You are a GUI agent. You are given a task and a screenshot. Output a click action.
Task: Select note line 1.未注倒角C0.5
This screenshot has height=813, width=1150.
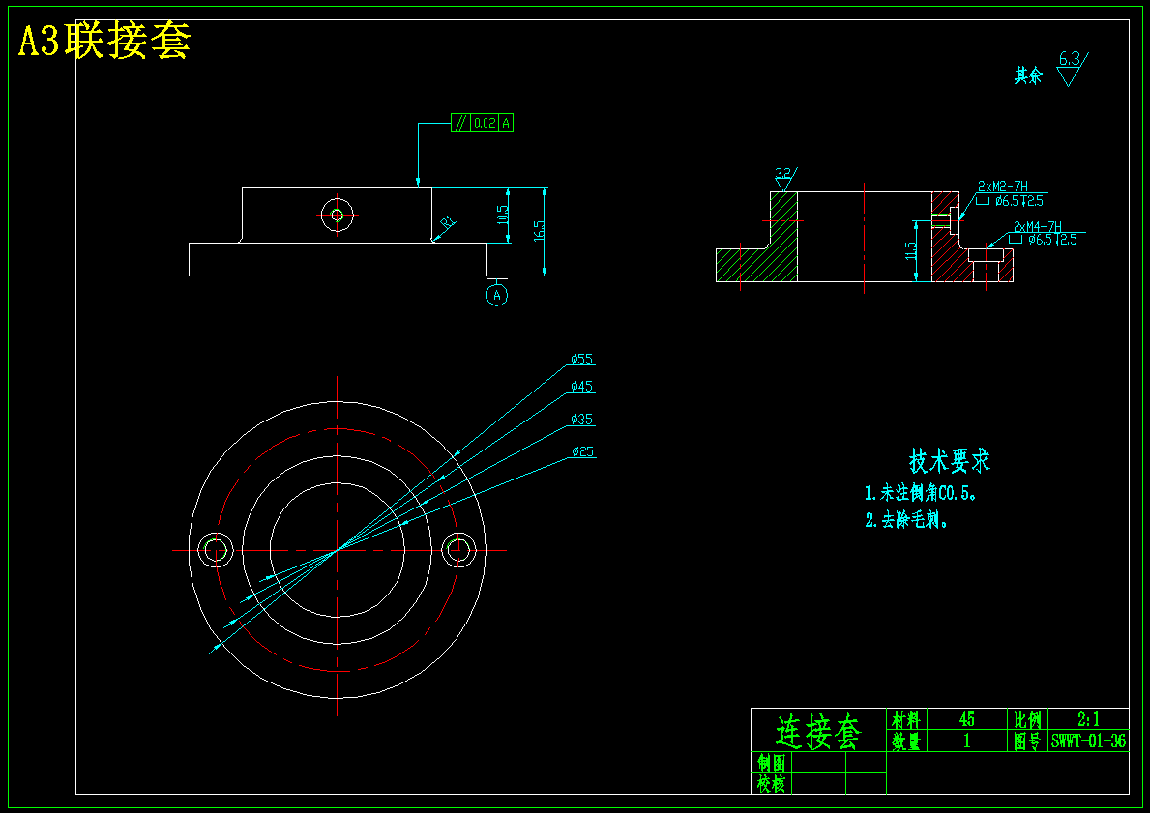[921, 493]
